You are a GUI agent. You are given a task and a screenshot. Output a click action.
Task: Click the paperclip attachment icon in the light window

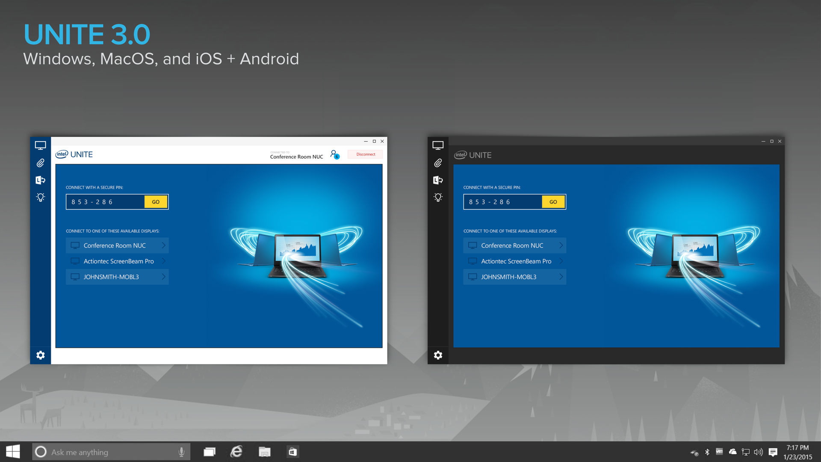tap(40, 163)
